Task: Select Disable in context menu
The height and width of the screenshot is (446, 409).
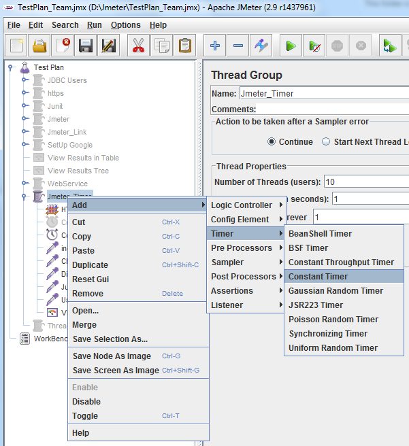Action: 138,402
